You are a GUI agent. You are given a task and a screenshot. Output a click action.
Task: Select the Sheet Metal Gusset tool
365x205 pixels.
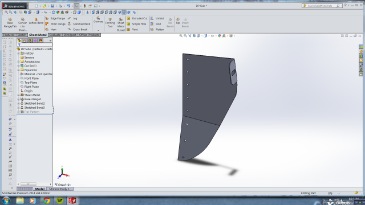coord(120,24)
